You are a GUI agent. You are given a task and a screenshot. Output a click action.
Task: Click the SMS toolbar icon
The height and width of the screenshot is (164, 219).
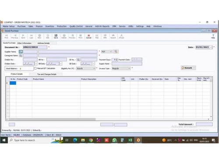pos(105,36)
